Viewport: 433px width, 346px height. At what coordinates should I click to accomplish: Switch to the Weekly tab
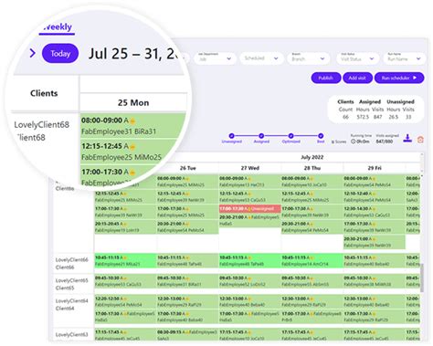tap(57, 27)
